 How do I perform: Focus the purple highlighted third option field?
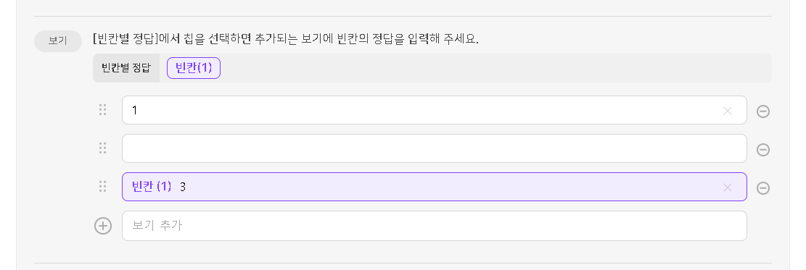(x=435, y=187)
